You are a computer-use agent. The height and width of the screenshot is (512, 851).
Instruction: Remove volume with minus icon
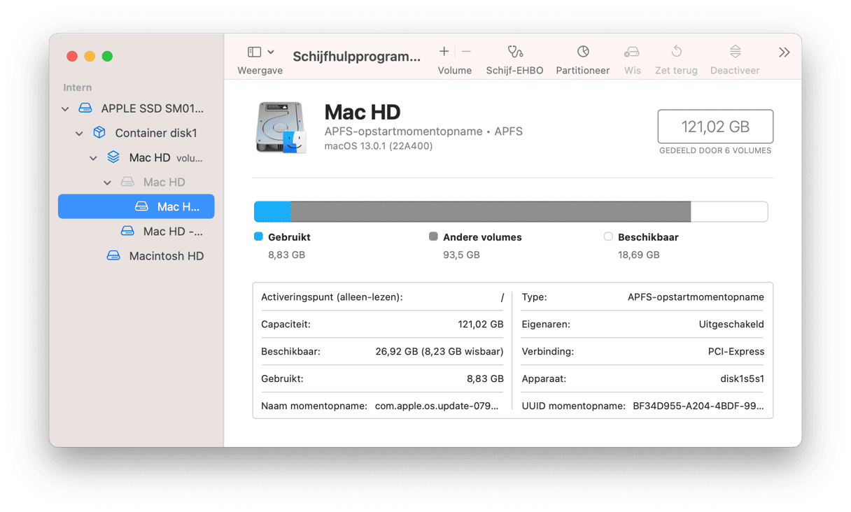(x=466, y=51)
